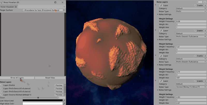Click the Weight Max field showing 1.67
This screenshot has width=207, height=105.
(x=191, y=78)
